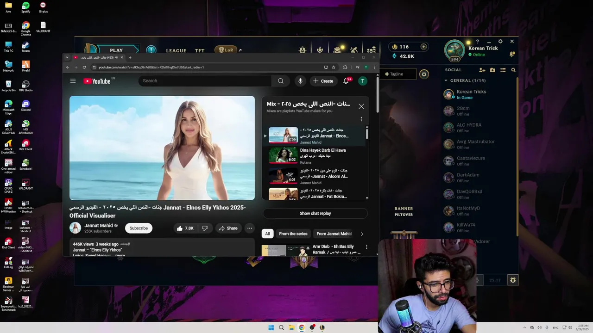
Task: Open social settings gear at the panel's bottom
Action: pos(512,280)
